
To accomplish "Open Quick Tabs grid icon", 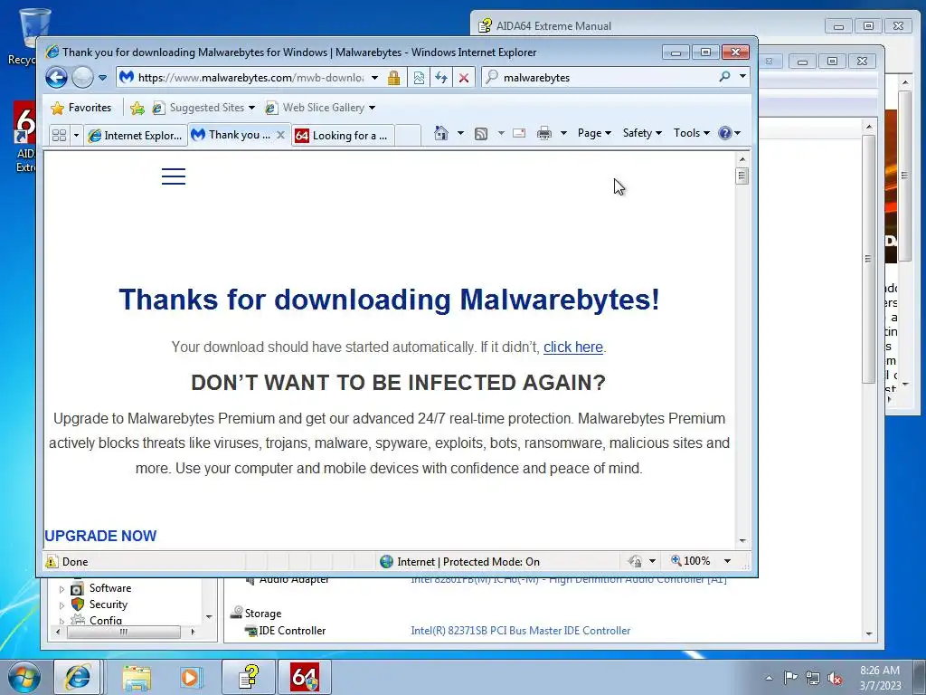I will [x=59, y=136].
